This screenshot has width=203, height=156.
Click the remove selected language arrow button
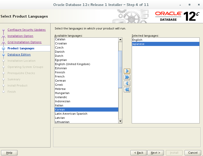point(127,83)
